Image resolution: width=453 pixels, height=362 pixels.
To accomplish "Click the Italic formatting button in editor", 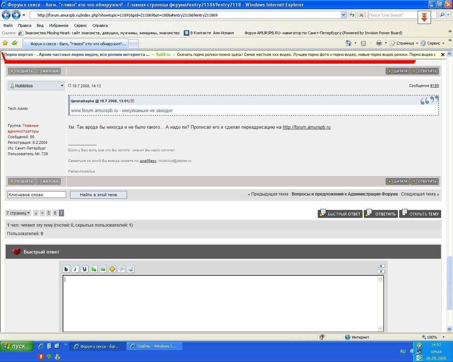I will [x=75, y=269].
